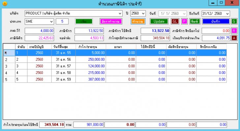Click the 2560 fiscal year cell in row 3
Image resolution: width=240 pixels, height=131 pixels.
[39, 66]
